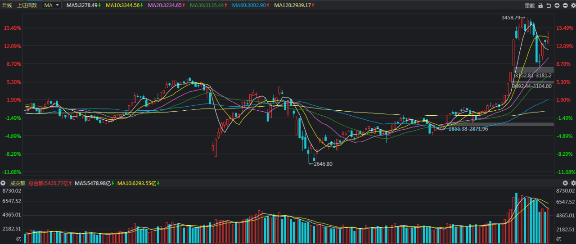Image resolution: width=576 pixels, height=244 pixels.
Task: Open the MA indicator dropdown
Action: [52, 5]
